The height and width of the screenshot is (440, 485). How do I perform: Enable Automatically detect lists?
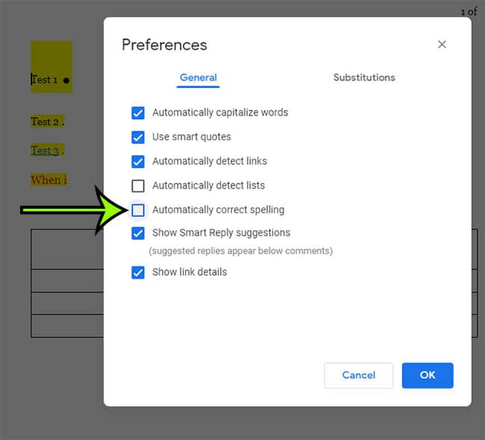pos(138,186)
